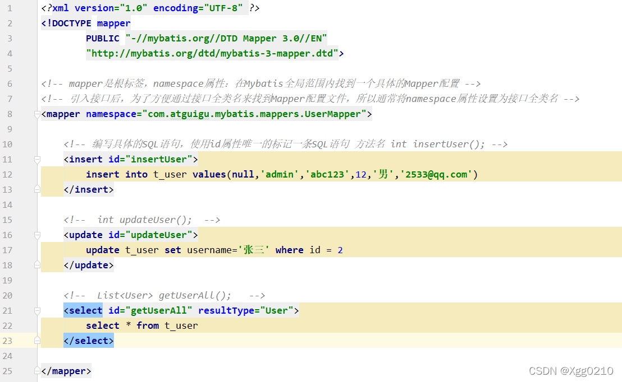Click the mybatis-3-mapper.dtd URL string

212,53
